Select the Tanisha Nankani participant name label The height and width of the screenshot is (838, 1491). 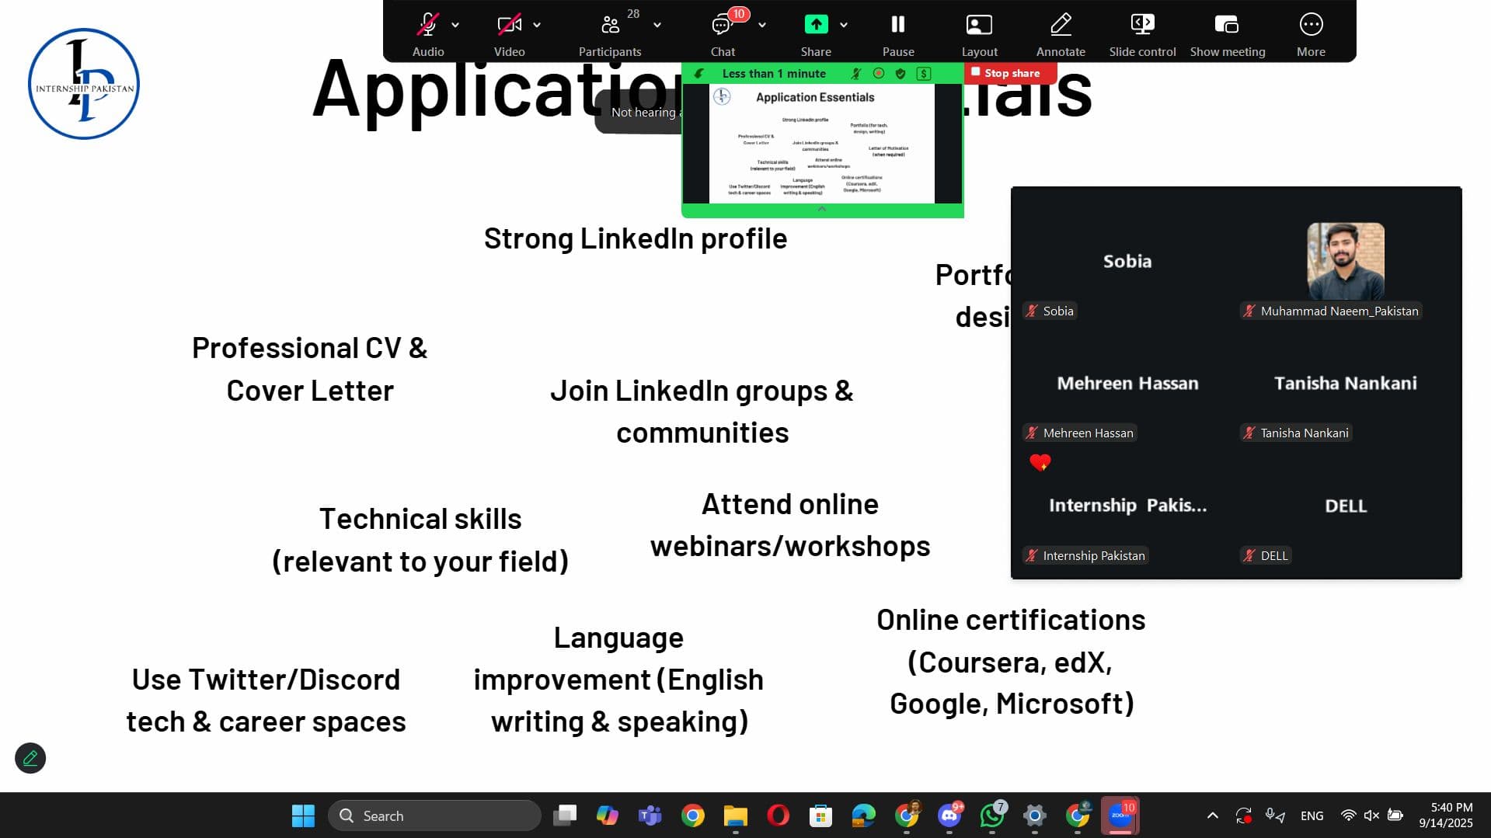(1297, 433)
